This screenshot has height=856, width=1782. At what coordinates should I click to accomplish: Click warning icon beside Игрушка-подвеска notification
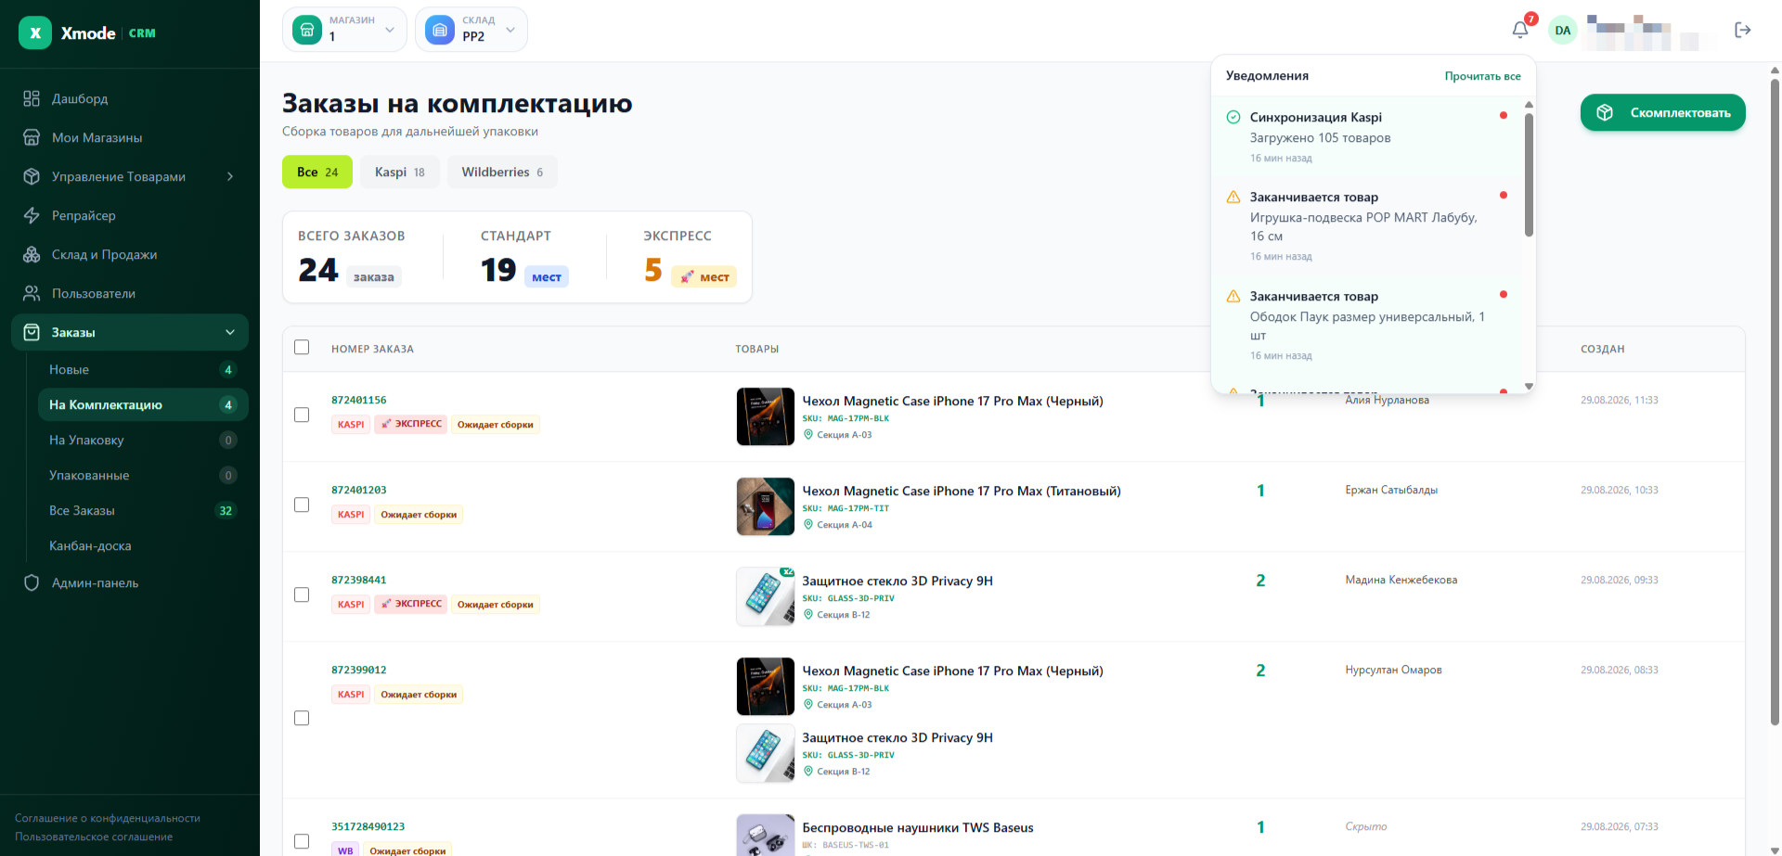click(x=1233, y=197)
